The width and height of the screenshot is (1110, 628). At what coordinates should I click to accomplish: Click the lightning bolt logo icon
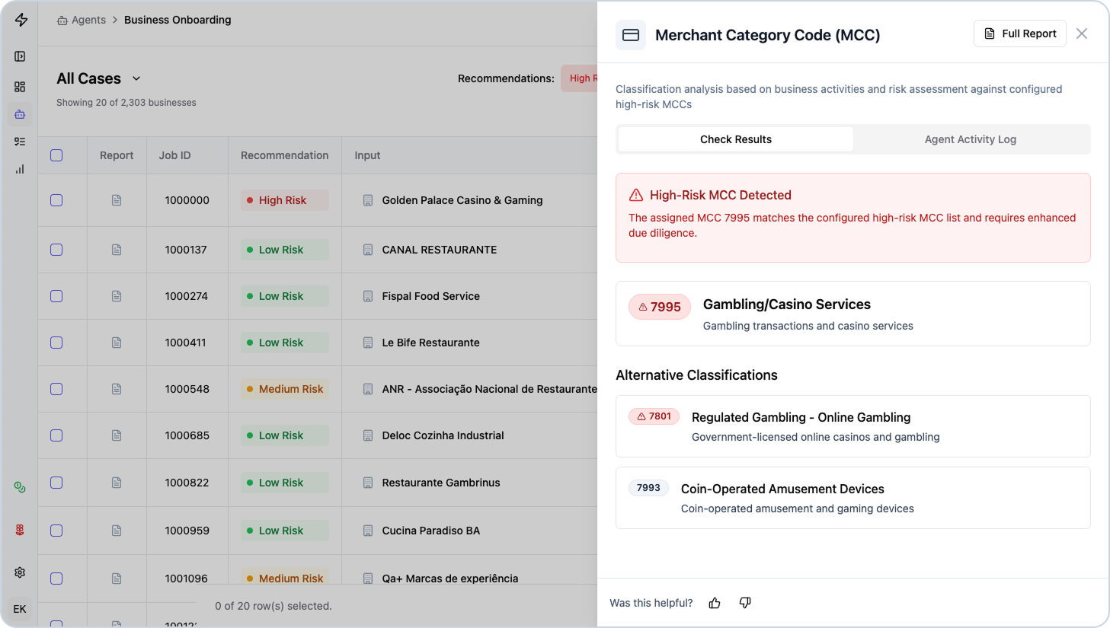tap(21, 21)
